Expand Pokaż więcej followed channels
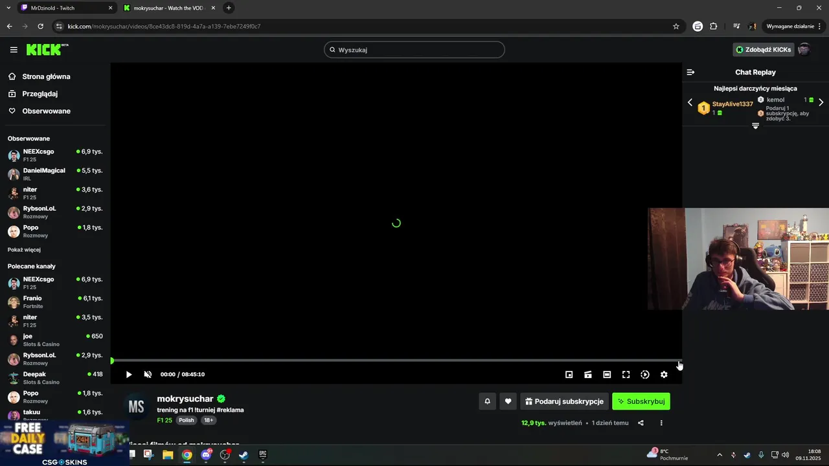This screenshot has width=829, height=466. (x=24, y=250)
